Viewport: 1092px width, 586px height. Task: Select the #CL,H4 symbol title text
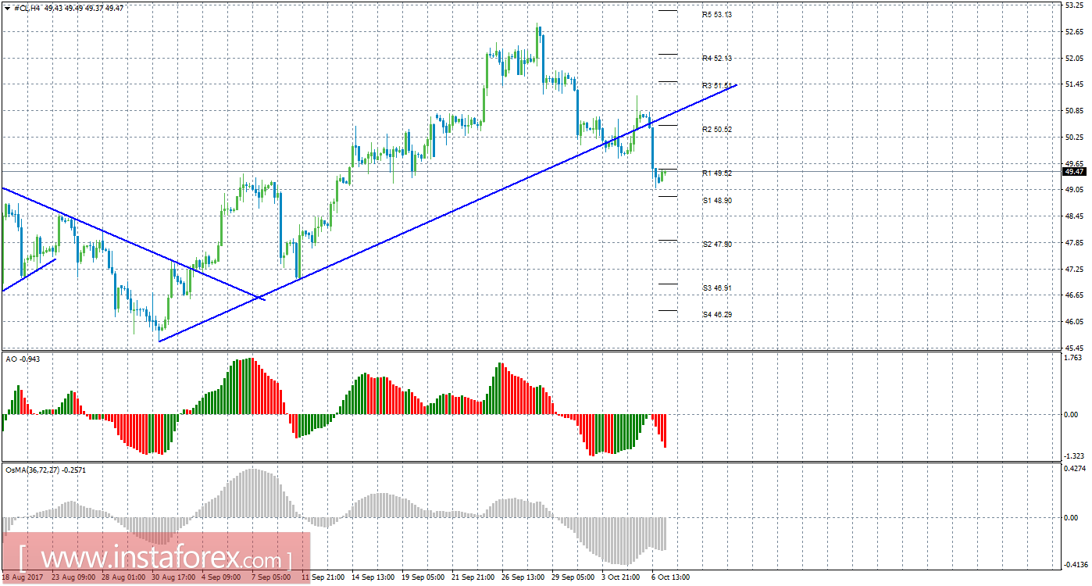pyautogui.click(x=28, y=7)
